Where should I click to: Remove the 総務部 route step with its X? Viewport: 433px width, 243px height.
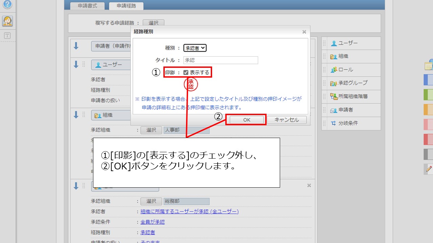pyautogui.click(x=309, y=186)
